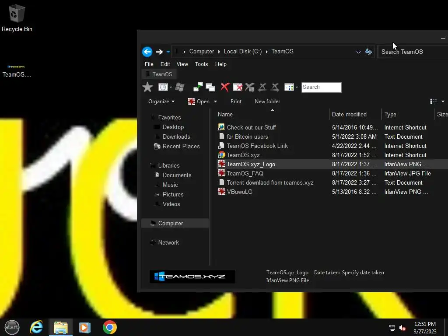Open the arrow beside the tiles icon
This screenshot has width=448, height=336.
(x=297, y=87)
